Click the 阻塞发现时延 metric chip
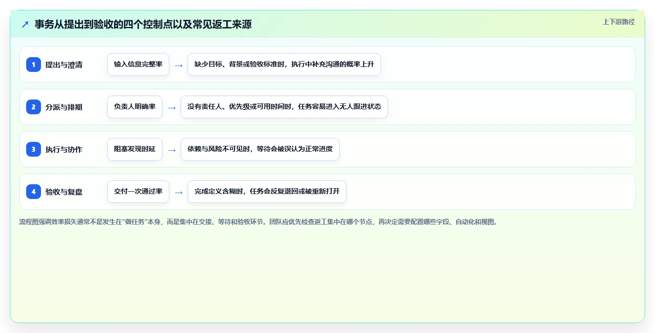Screen dimensions: 655x333 coord(135,149)
